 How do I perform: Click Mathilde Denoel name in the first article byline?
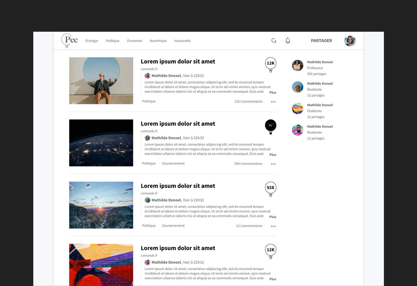(166, 76)
